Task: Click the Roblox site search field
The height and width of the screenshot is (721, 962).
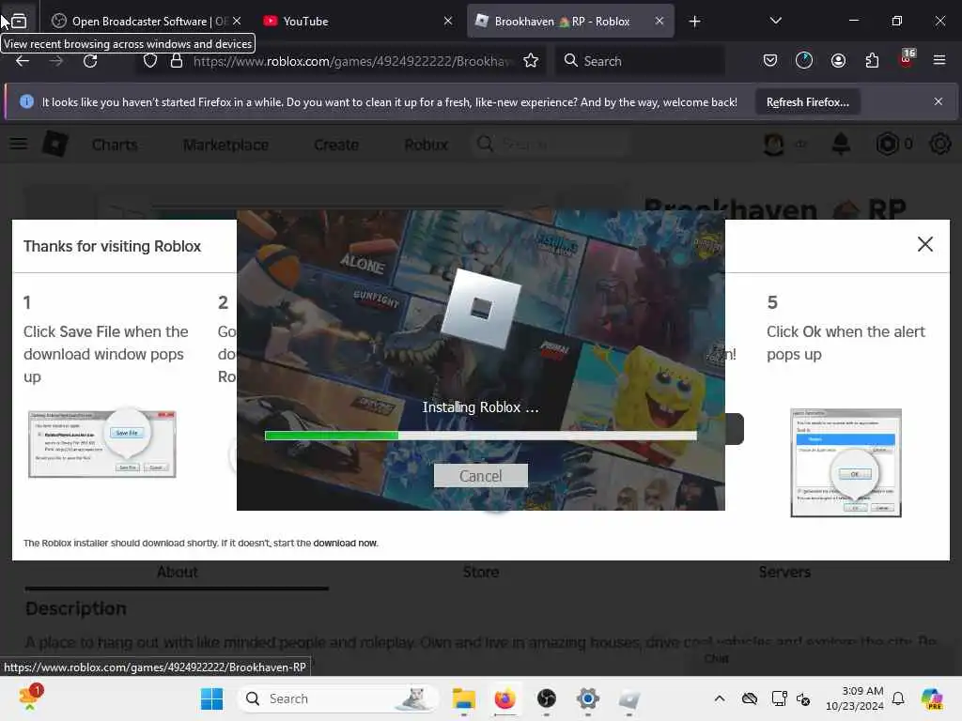Action: (551, 145)
